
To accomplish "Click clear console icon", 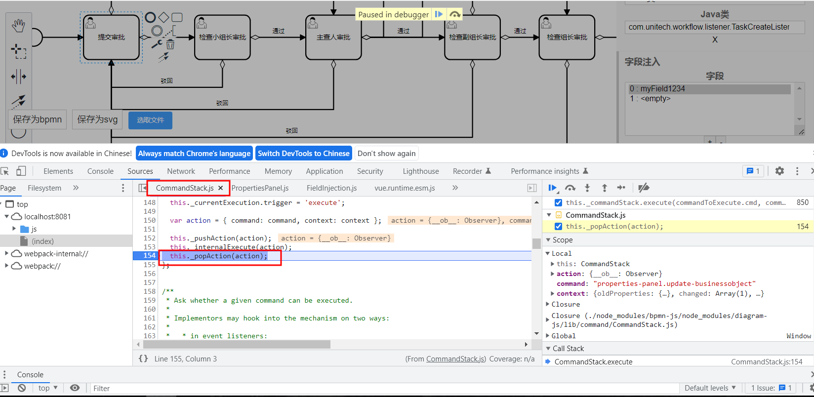I will (22, 388).
